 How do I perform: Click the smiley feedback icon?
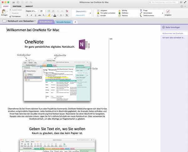click(182, 6)
